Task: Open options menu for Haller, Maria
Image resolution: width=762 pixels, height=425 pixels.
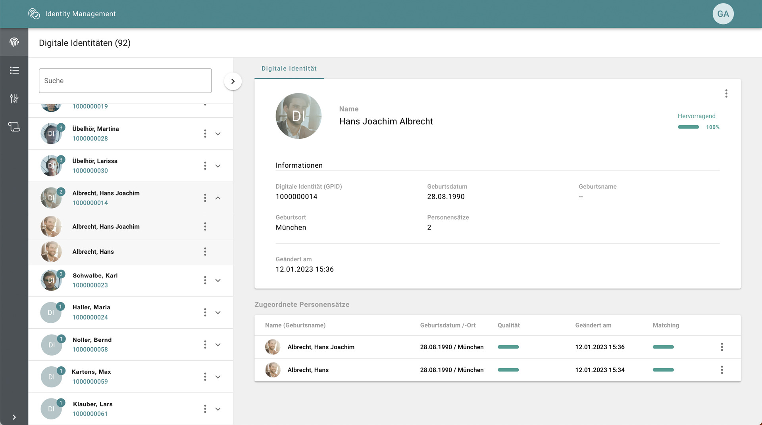Action: pyautogui.click(x=205, y=312)
